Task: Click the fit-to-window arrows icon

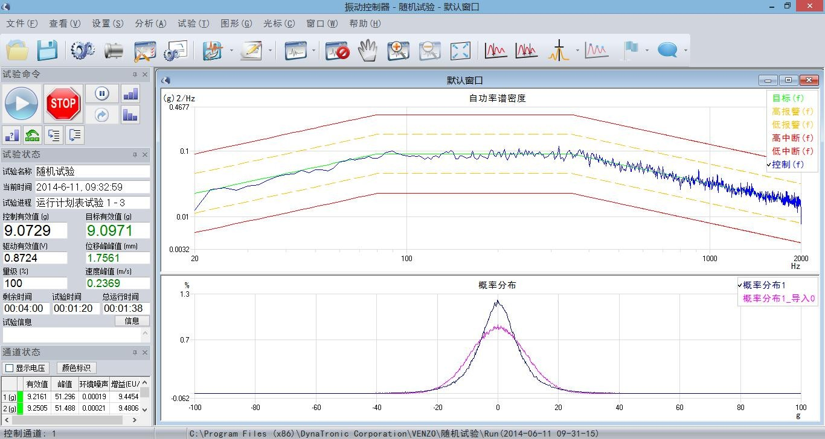Action: click(x=460, y=50)
